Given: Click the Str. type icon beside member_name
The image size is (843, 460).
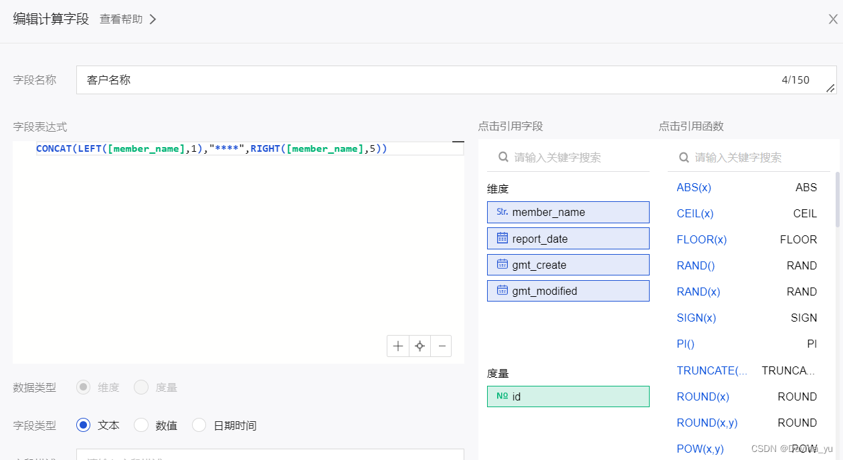Looking at the screenshot, I should coord(502,212).
